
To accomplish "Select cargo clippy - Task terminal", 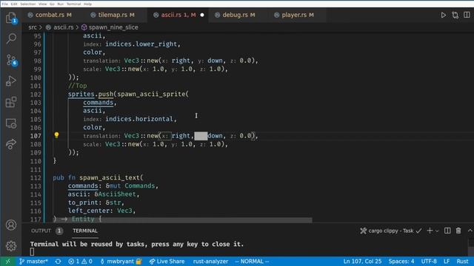I will (390, 231).
